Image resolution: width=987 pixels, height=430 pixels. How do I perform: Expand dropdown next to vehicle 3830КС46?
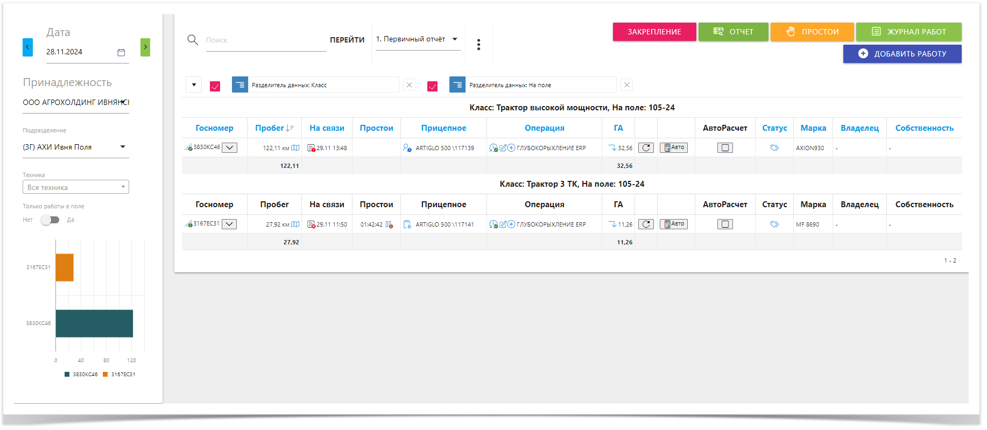pos(229,148)
